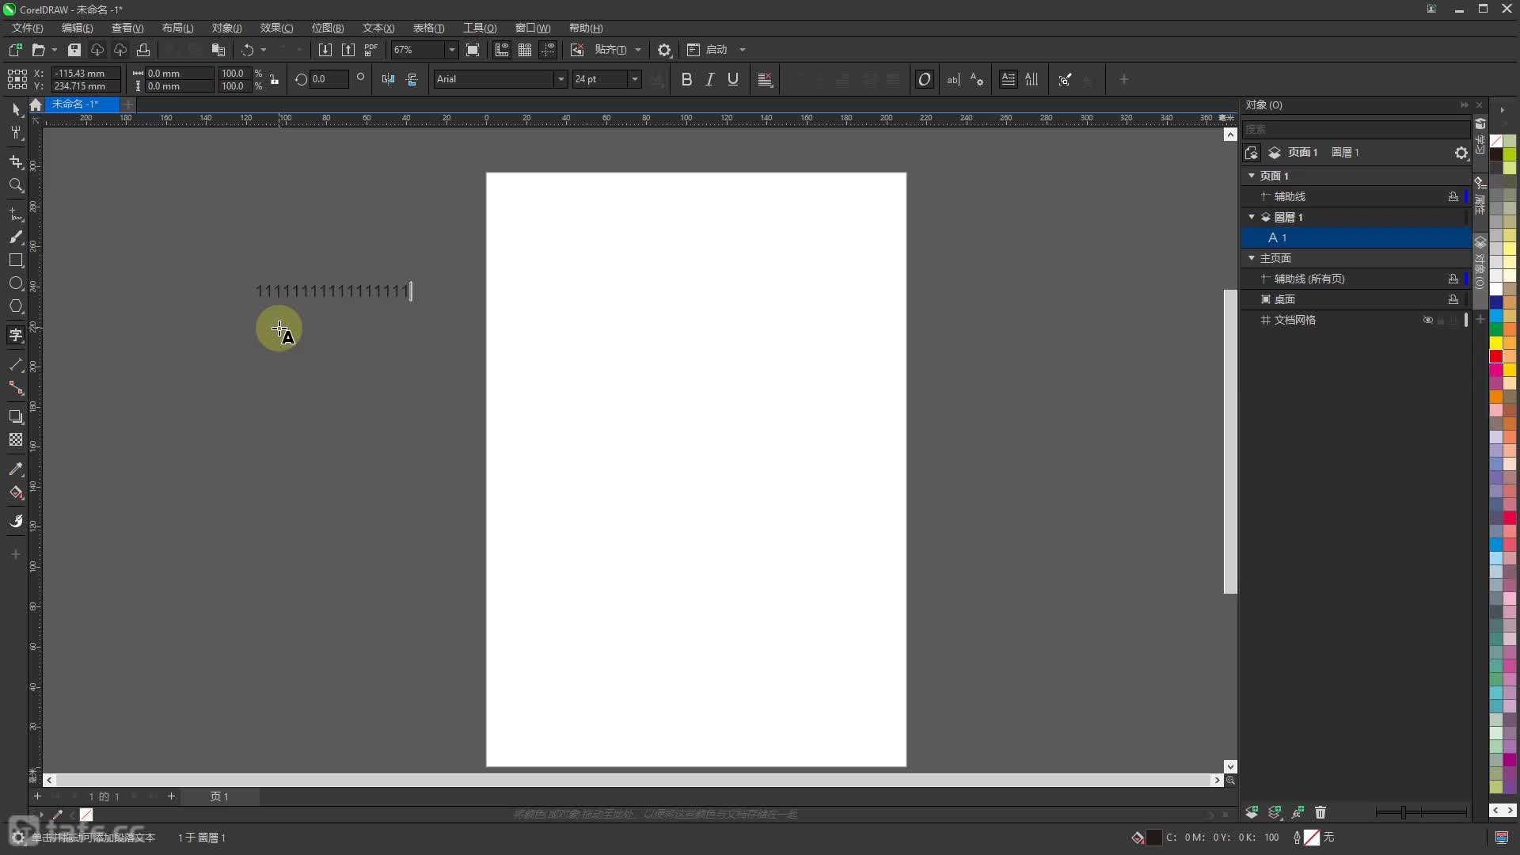
Task: Toggle show guidelines button
Action: click(548, 50)
